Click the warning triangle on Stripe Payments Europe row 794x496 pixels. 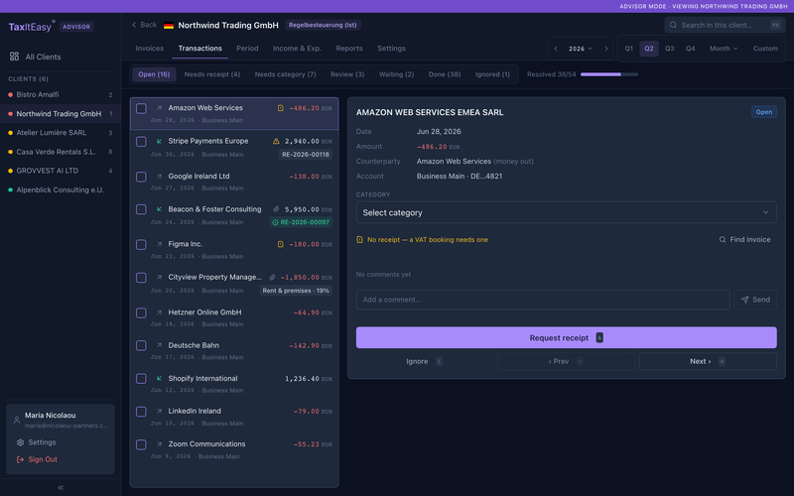point(276,141)
